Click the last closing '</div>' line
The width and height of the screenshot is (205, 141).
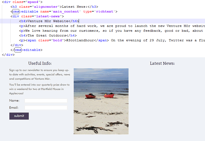point(8,55)
